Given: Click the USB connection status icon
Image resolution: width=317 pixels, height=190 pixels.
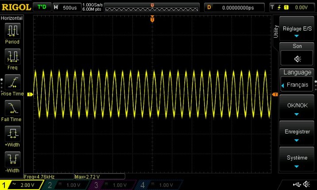Looking at the screenshot, I should [x=297, y=184].
